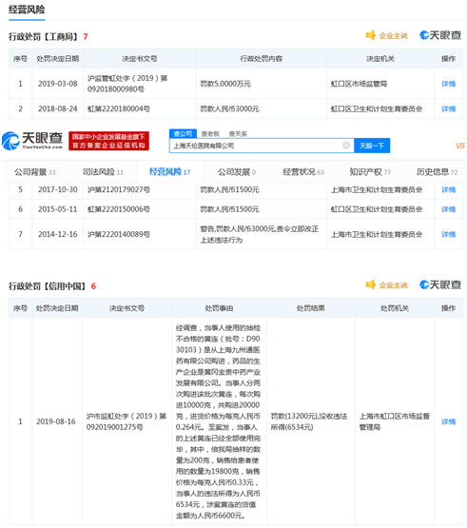
Task: Switch to the 查关系 search tab
Action: coord(238,134)
